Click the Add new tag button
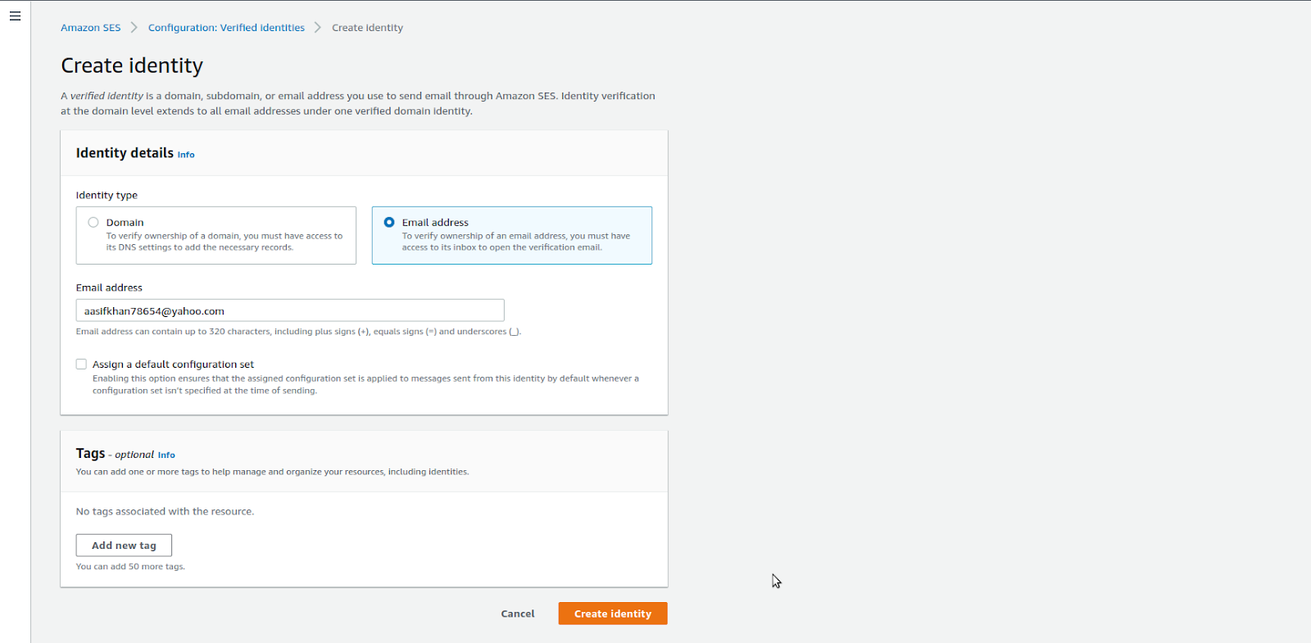The width and height of the screenshot is (1311, 643). pos(124,546)
